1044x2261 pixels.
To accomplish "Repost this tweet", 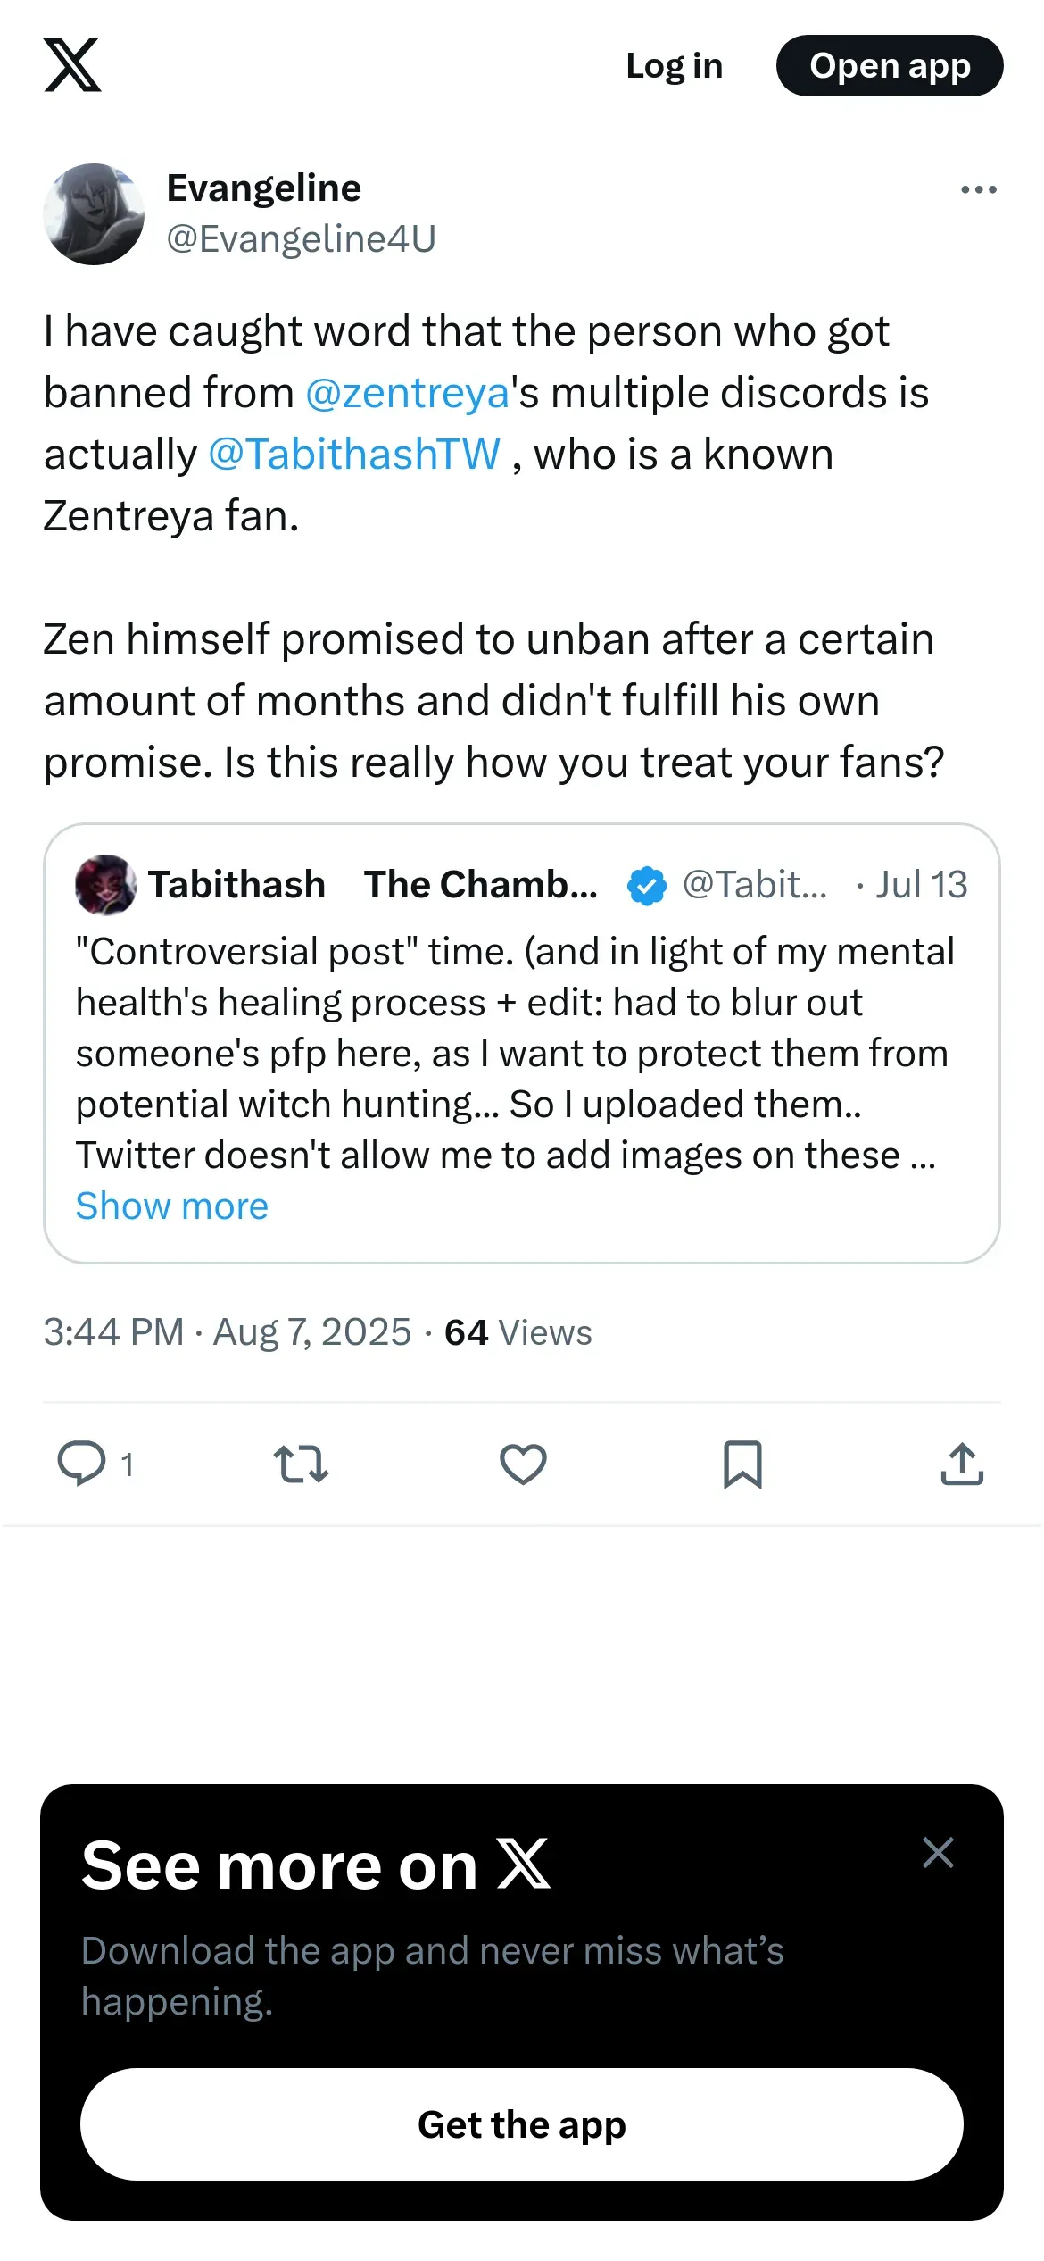I will pos(301,1464).
